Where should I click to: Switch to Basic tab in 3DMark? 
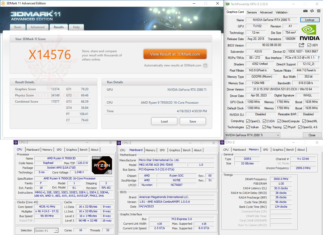coord(18,27)
